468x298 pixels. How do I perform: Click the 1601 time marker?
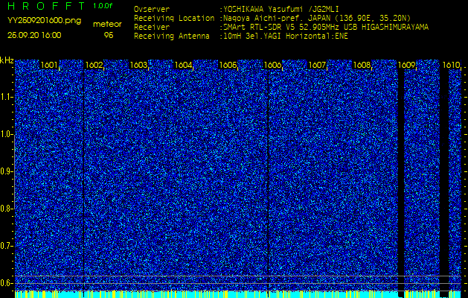pos(49,65)
